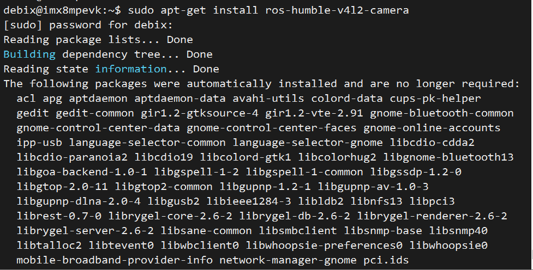Screen dimensions: 533x270
Task: Click the network-manager-gnome entry
Action: click(288, 260)
